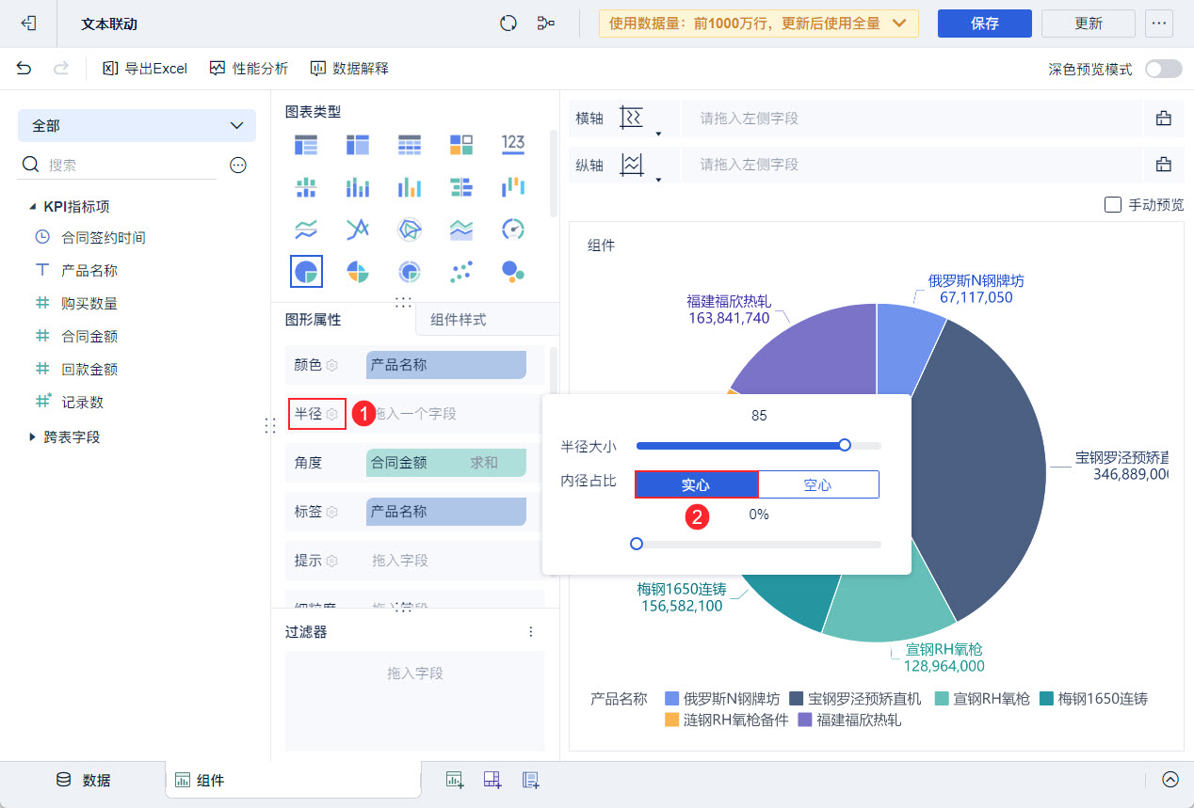Open the gear settings next to 标签
Screen dimensions: 1194x808
coord(331,512)
